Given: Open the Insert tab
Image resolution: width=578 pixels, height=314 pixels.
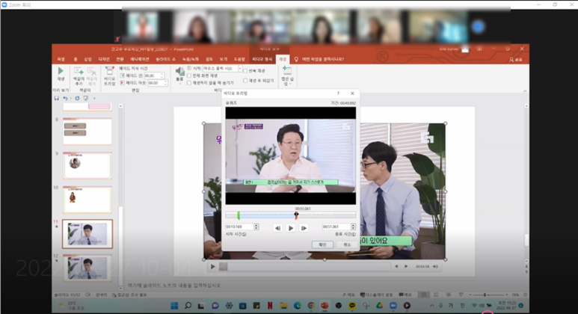Looking at the screenshot, I should (x=87, y=59).
